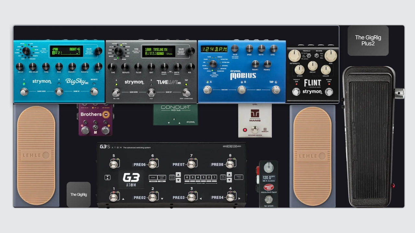This screenshot has width=415, height=233.
Task: Click the micro.clock tempo knob
Action: (x=268, y=168)
